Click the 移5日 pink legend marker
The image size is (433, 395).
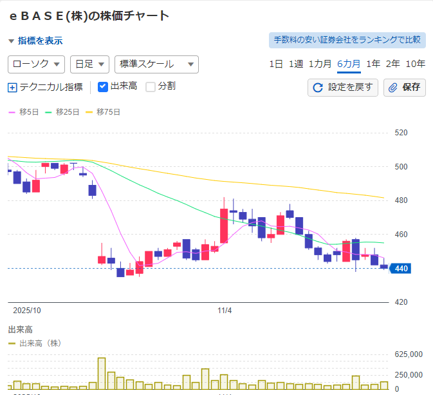tap(12, 112)
